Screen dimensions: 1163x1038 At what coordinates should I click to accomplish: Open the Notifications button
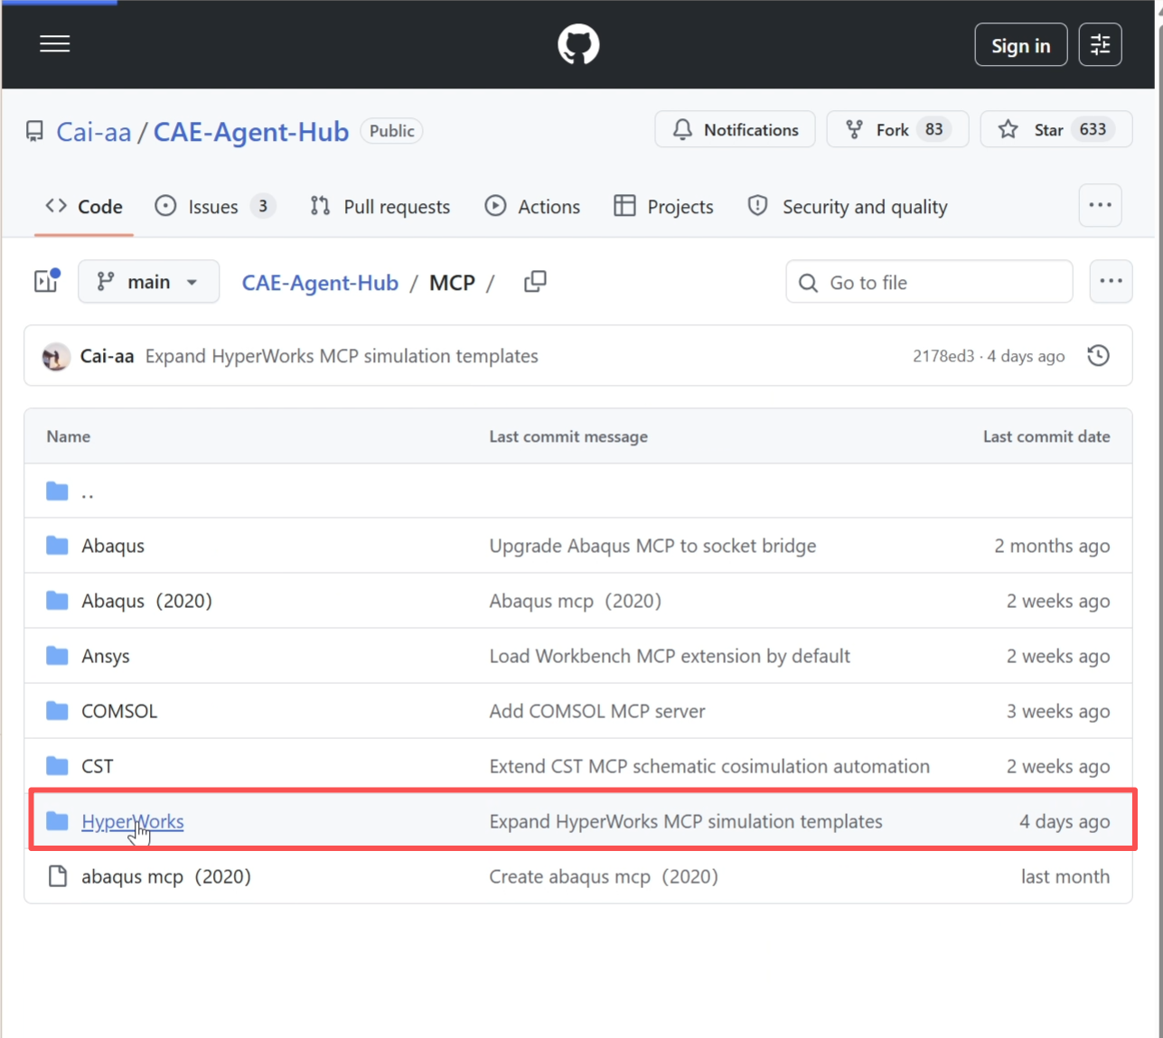[735, 130]
